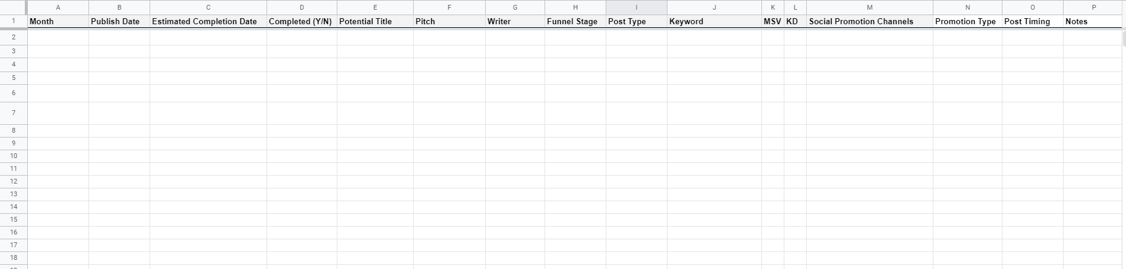This screenshot has height=269, width=1126.
Task: Click the Pitch header cell
Action: click(449, 21)
